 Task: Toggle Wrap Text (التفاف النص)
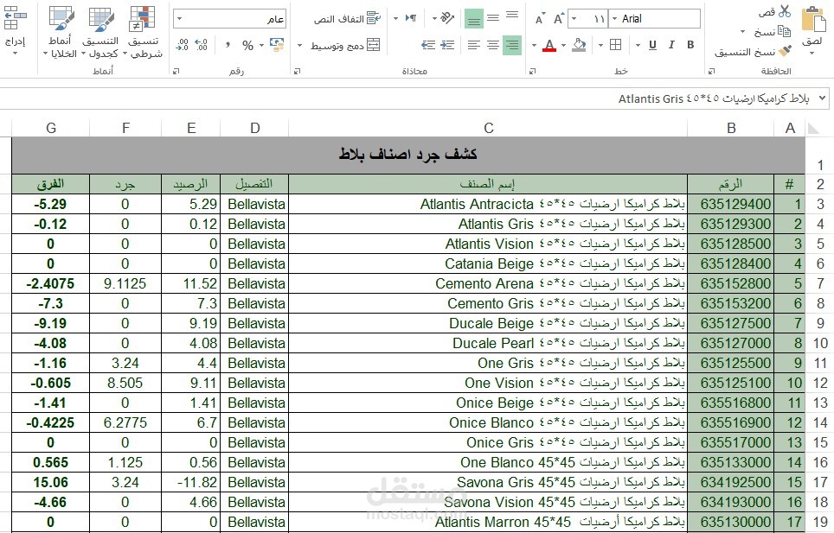[347, 19]
